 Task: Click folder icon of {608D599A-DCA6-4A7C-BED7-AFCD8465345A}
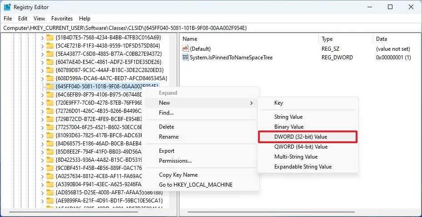point(50,78)
